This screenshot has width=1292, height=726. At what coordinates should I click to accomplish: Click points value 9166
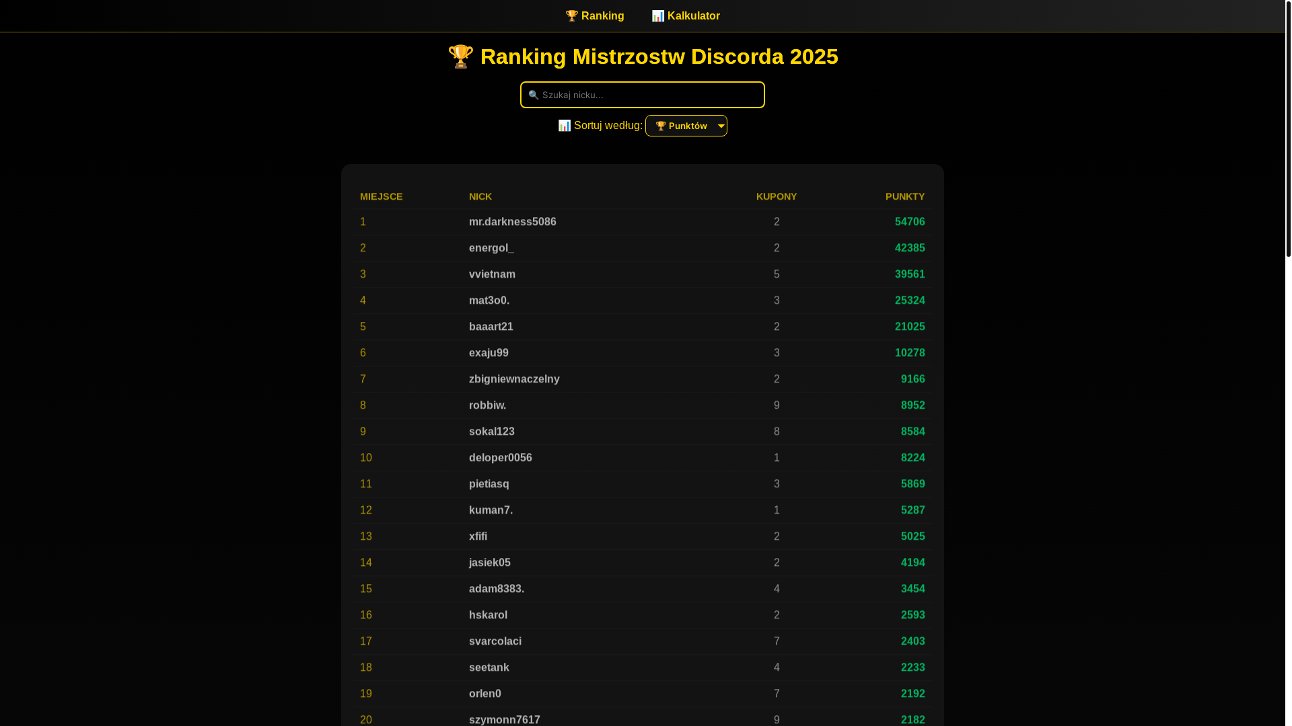tap(913, 379)
